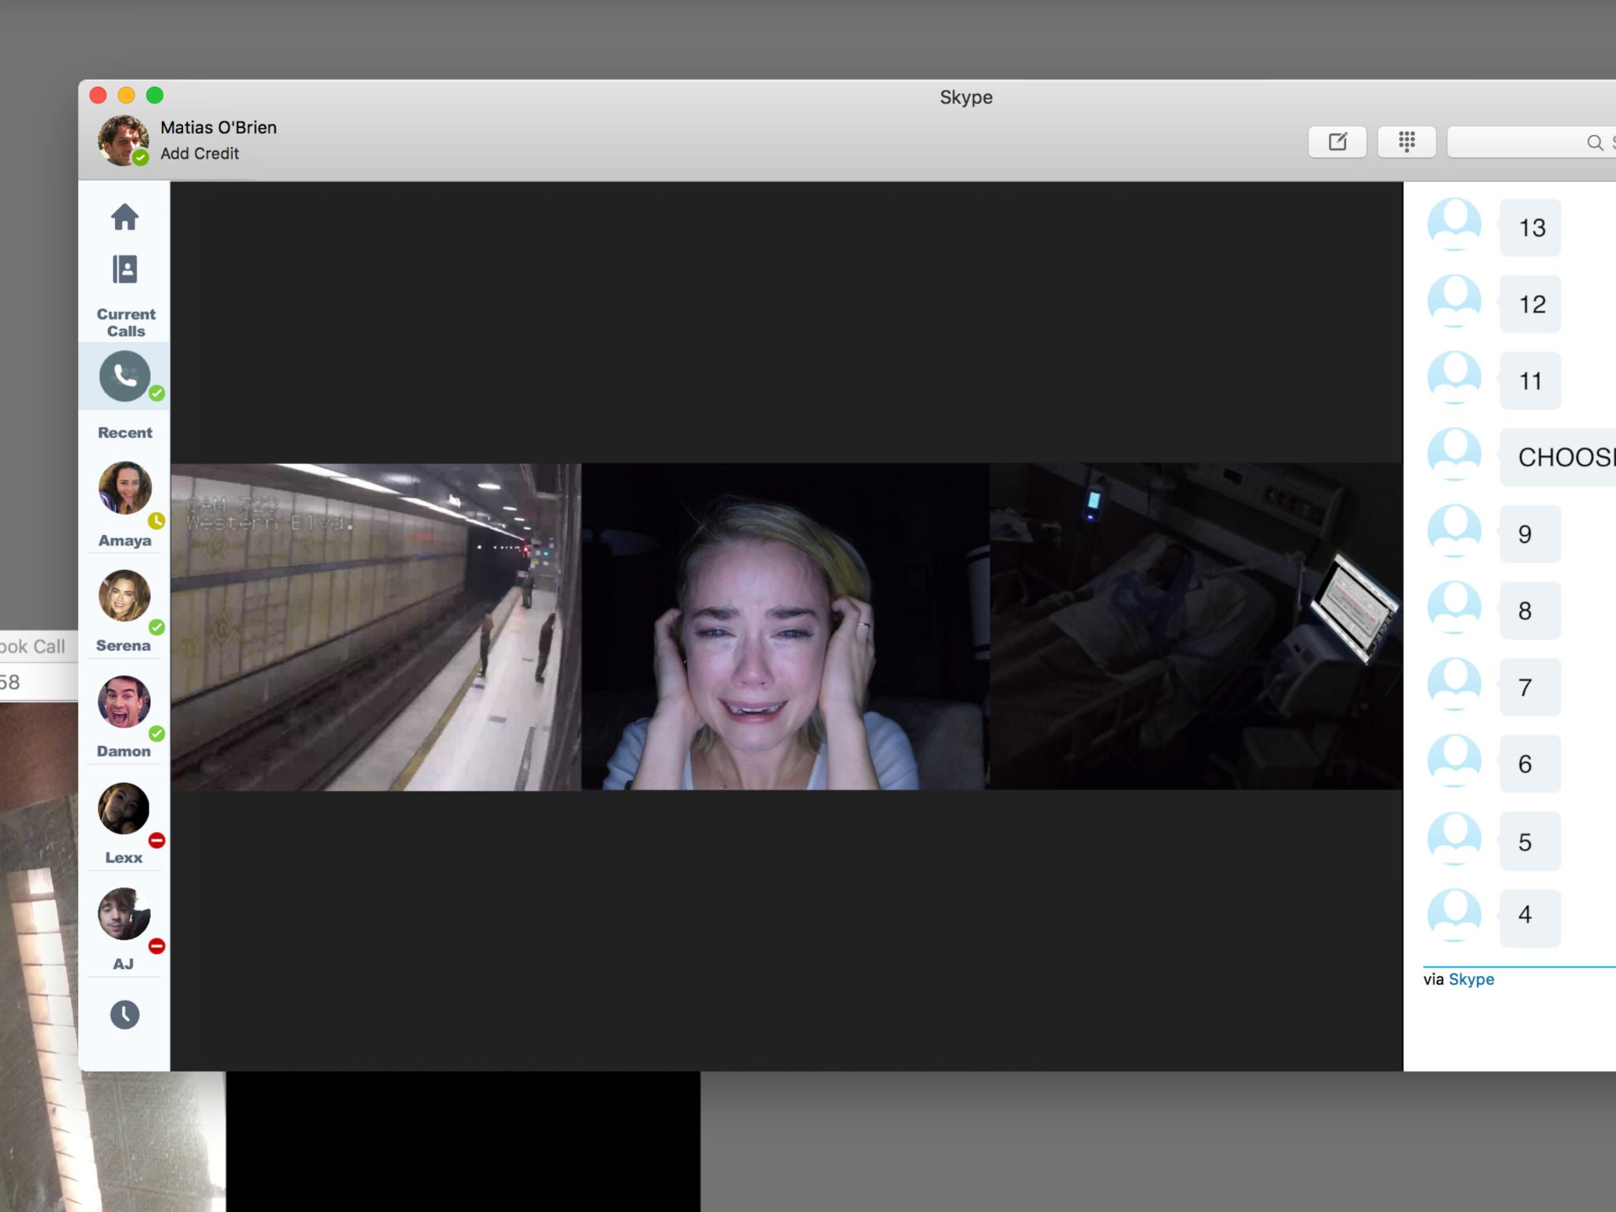Click the Damon name label
This screenshot has height=1212, width=1616.
(124, 751)
